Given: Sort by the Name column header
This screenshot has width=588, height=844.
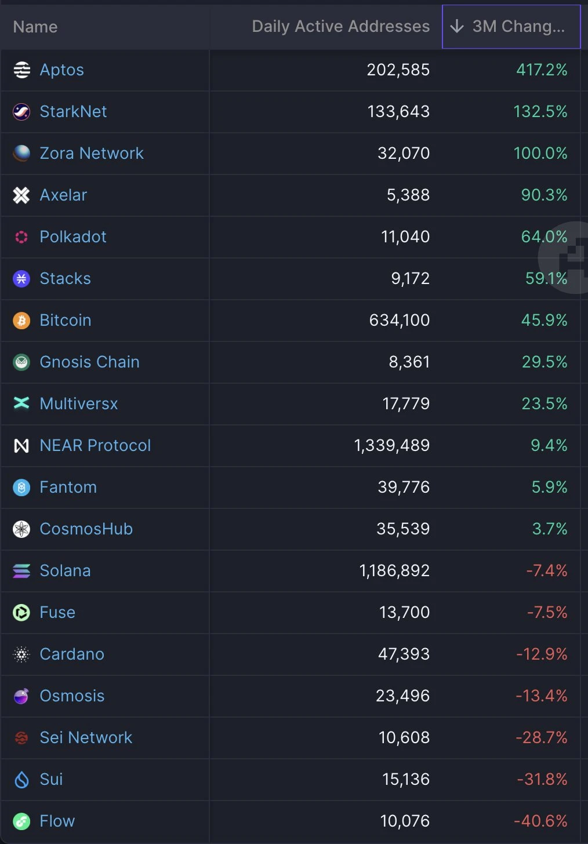Looking at the screenshot, I should point(35,27).
